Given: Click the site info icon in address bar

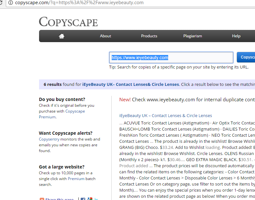Looking at the screenshot, I should tap(11, 3).
